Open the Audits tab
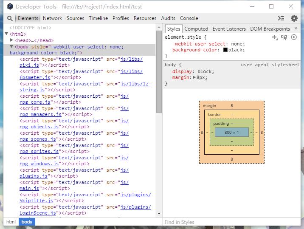Viewport: 304px width, 229px height. click(168, 18)
